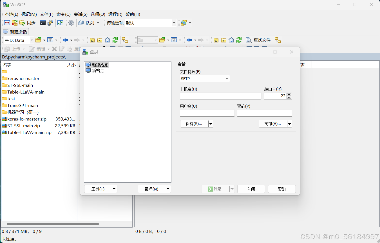Open the 传输选项 默认 preset dropdown
Screen dimensions: 380x243
pyautogui.click(x=174, y=23)
